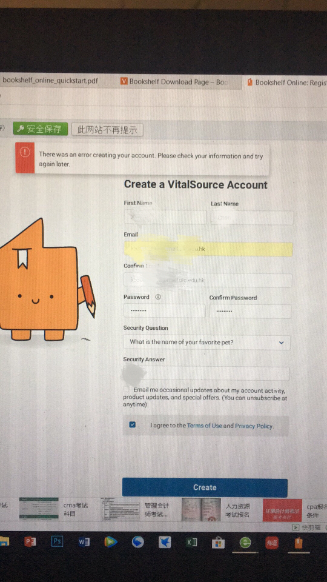327x582 pixels.
Task: Open the Terms of Use link
Action: click(x=204, y=426)
